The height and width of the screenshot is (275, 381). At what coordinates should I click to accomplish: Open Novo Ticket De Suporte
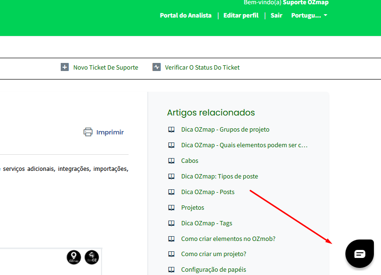(106, 67)
